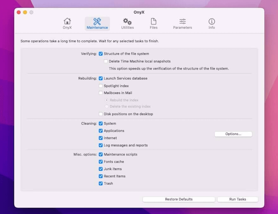Screen dimensions: 278x214
Task: Enable Mailboxes in Mail checkbox
Action: pyautogui.click(x=101, y=93)
